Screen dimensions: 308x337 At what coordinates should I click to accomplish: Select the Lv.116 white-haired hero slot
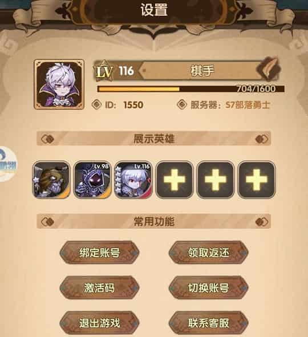133,180
